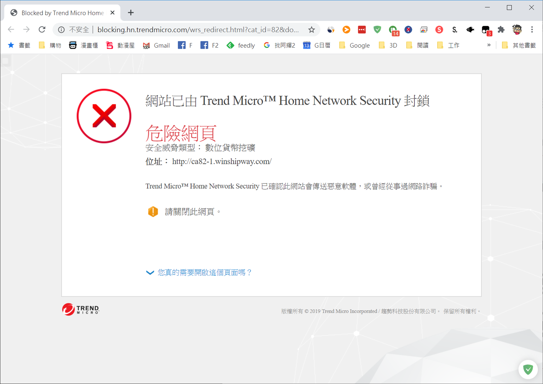The image size is (543, 384).
Task: Expand 您真的需要開啟這個頁面嗎 section
Action: pyautogui.click(x=199, y=272)
